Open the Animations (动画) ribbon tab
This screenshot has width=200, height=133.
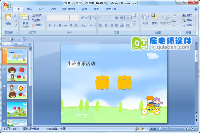[x=53, y=9]
